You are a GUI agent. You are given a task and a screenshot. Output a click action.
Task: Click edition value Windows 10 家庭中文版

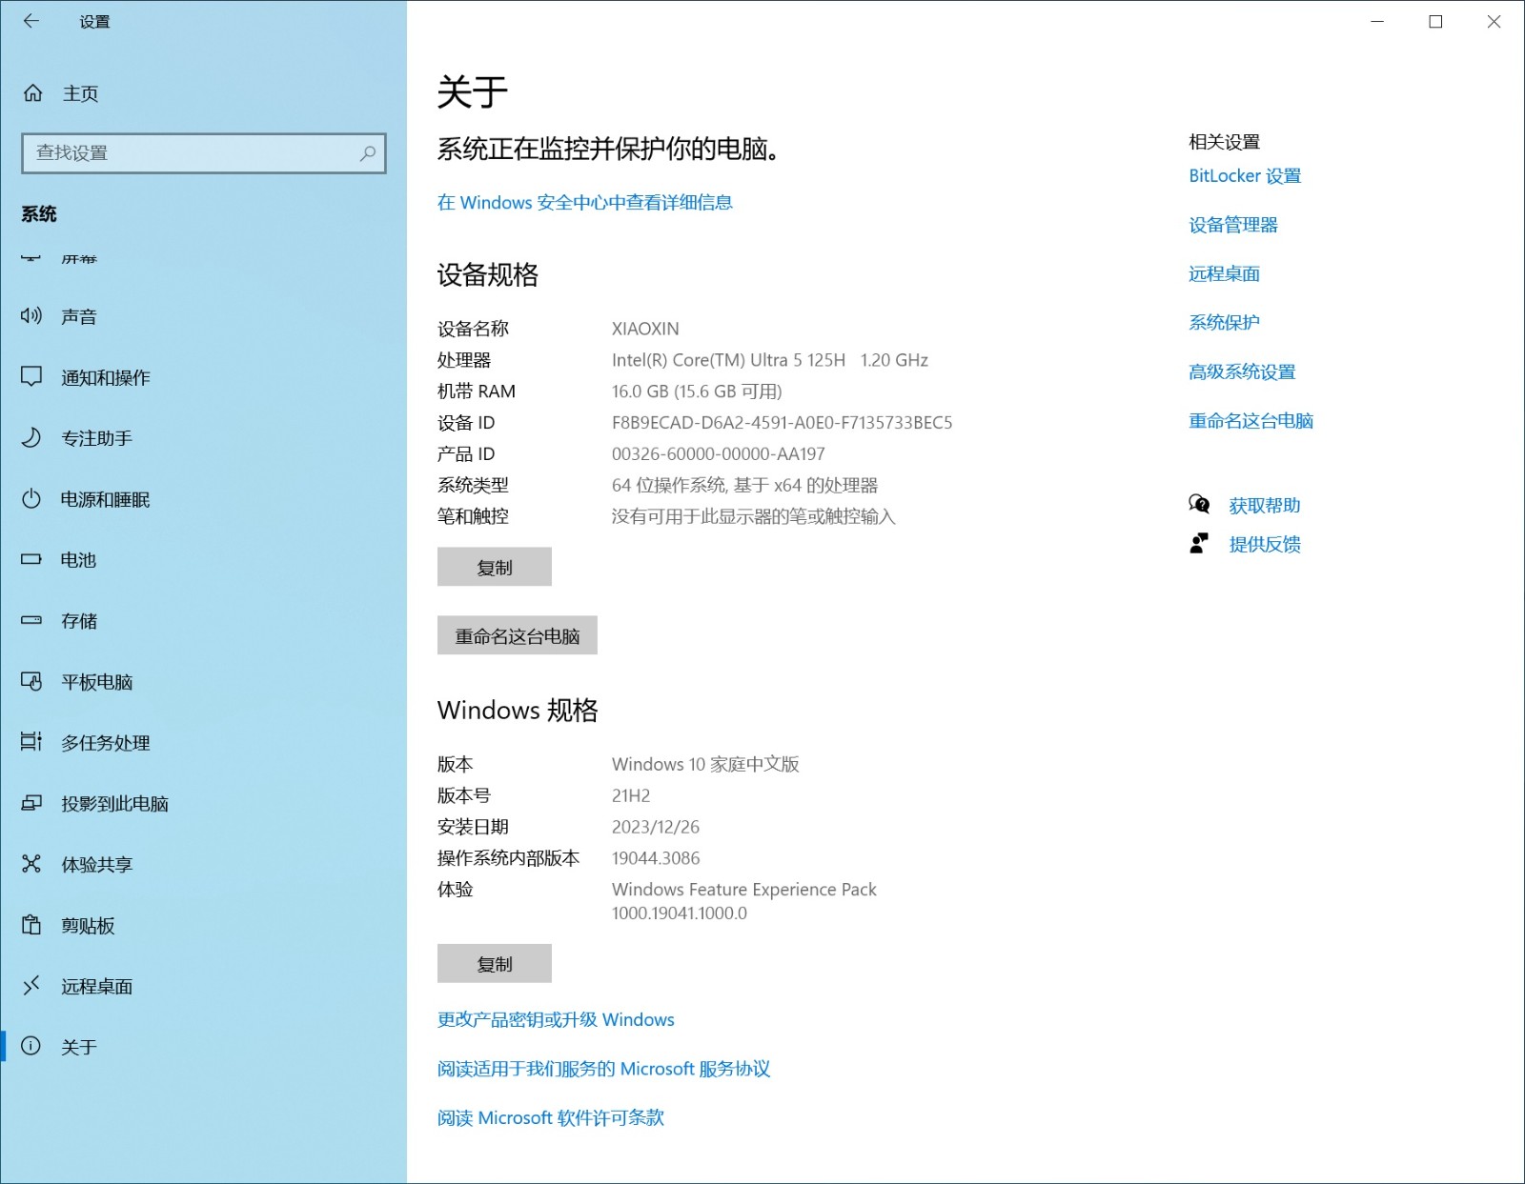pyautogui.click(x=705, y=764)
